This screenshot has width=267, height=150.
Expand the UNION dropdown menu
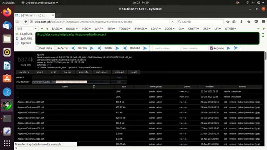click(72, 29)
